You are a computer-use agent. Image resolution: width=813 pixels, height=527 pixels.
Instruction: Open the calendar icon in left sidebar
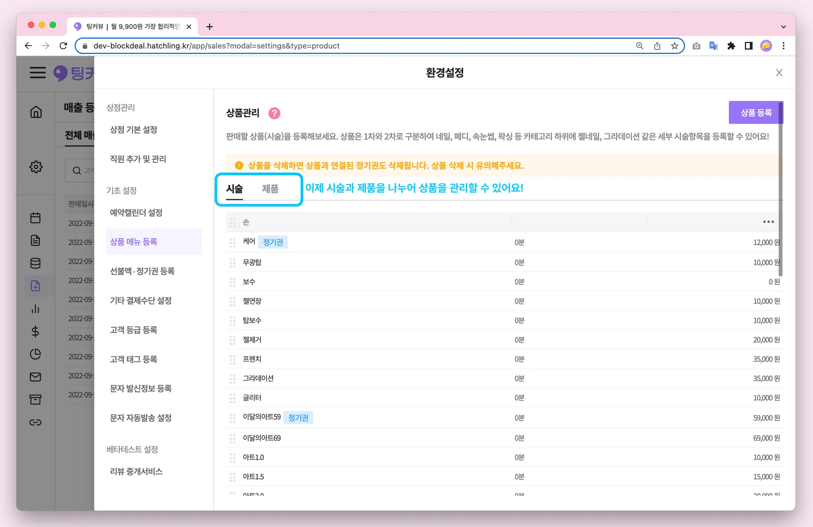click(x=35, y=218)
